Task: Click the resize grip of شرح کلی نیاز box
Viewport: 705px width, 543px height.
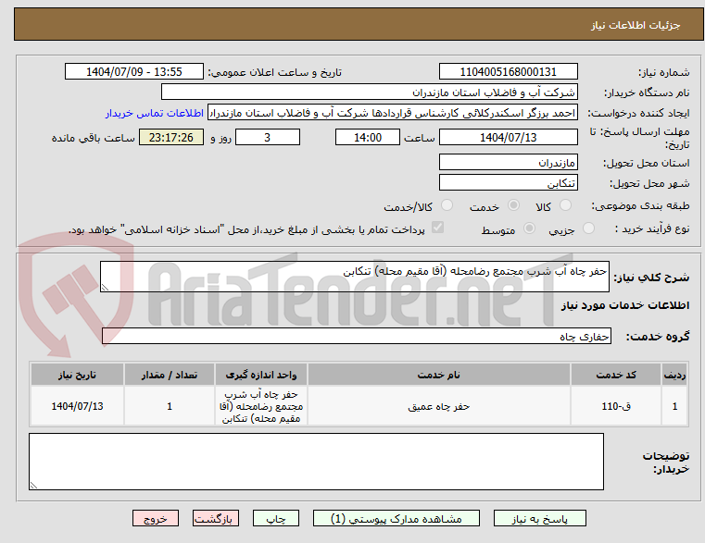Action: coord(105,288)
